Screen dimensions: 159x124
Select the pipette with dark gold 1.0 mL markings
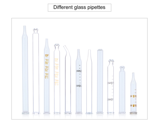pos(47,76)
